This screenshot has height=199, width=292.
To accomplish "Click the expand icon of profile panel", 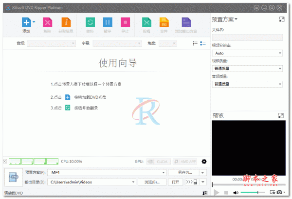I will point(282,19).
